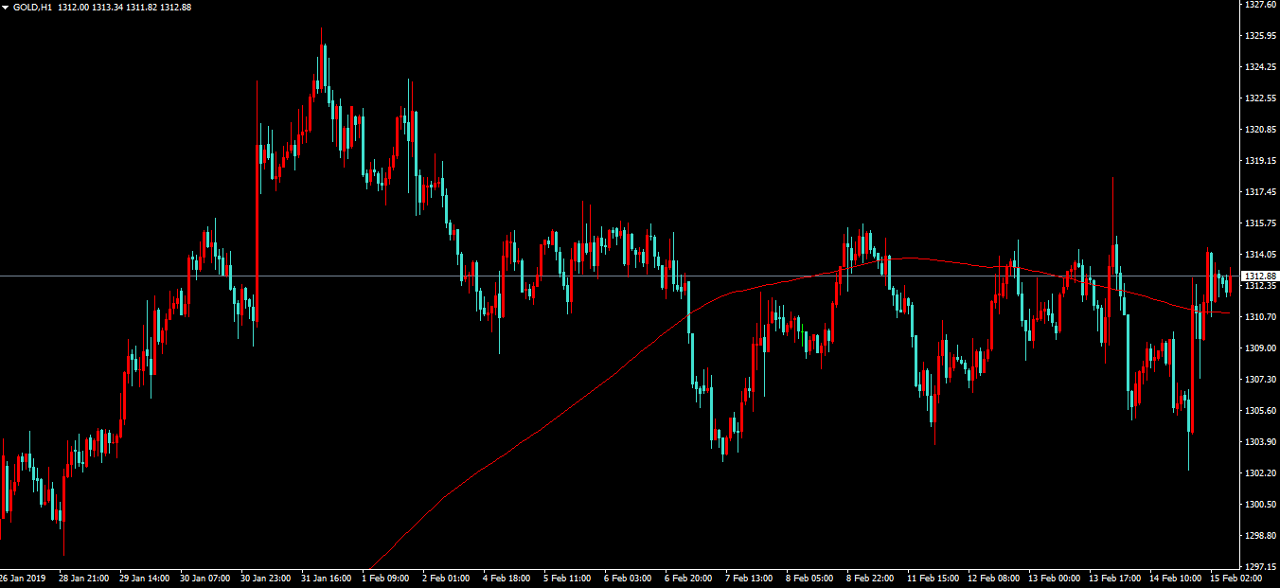Click price label 1300.50 on the scale
Image resolution: width=1280 pixels, height=588 pixels.
(x=1259, y=504)
